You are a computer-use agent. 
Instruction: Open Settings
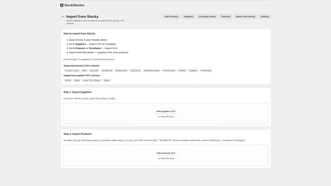[x=265, y=17]
